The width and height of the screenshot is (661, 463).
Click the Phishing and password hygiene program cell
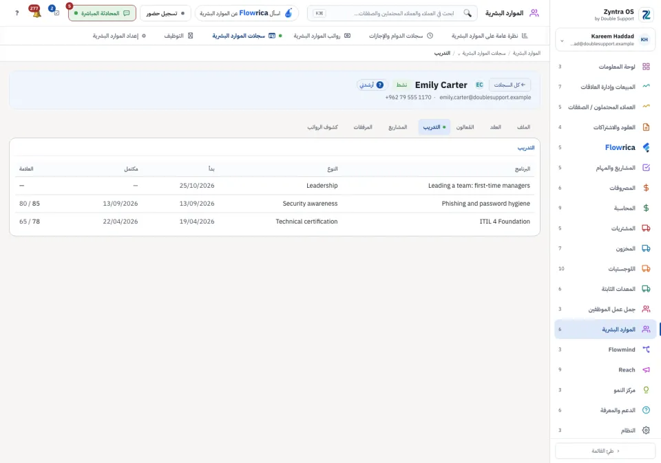pyautogui.click(x=485, y=204)
